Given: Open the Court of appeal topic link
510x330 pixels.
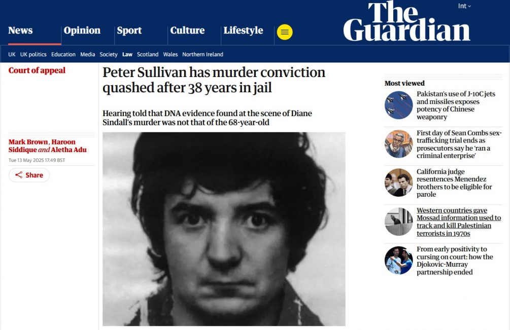Looking at the screenshot, I should (37, 70).
